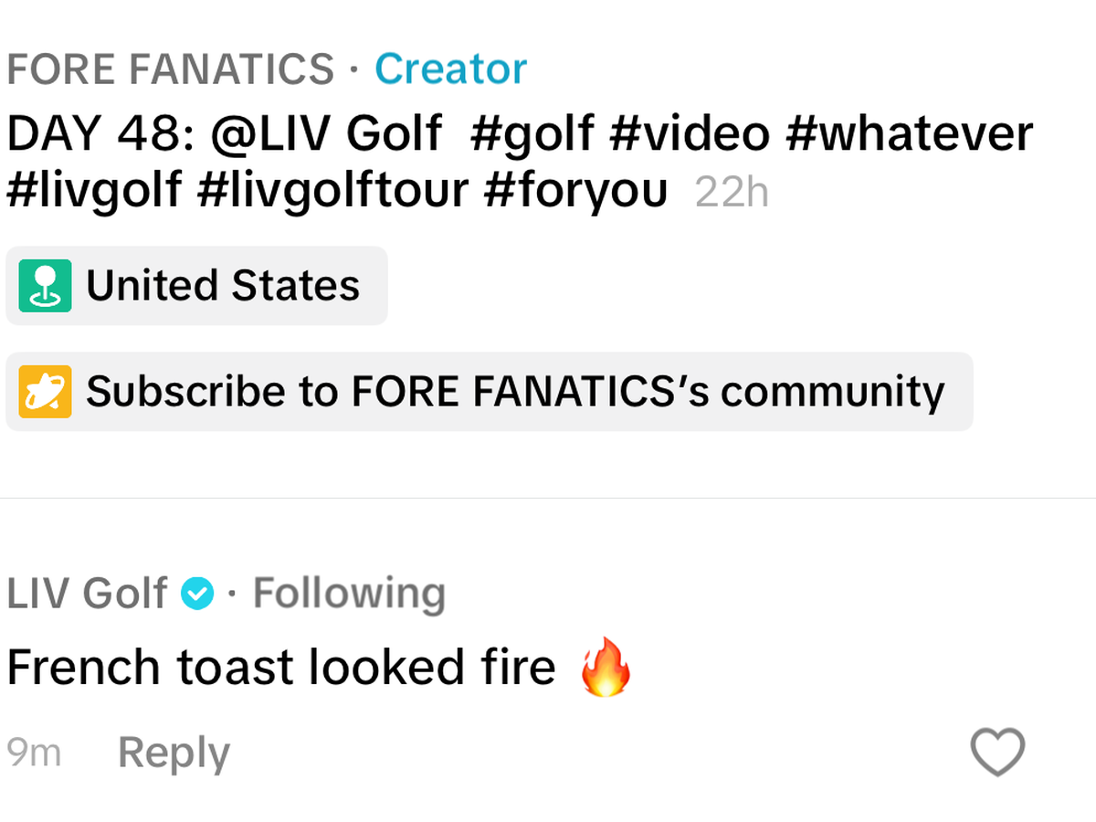Image resolution: width=1096 pixels, height=822 pixels.
Task: Tap the fire emoji in the comment
Action: [x=606, y=668]
